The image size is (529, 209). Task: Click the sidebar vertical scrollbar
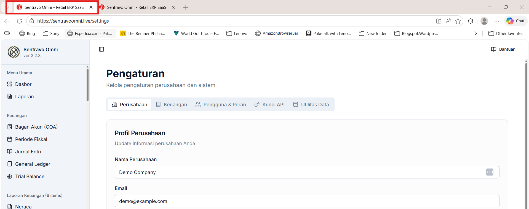click(87, 85)
